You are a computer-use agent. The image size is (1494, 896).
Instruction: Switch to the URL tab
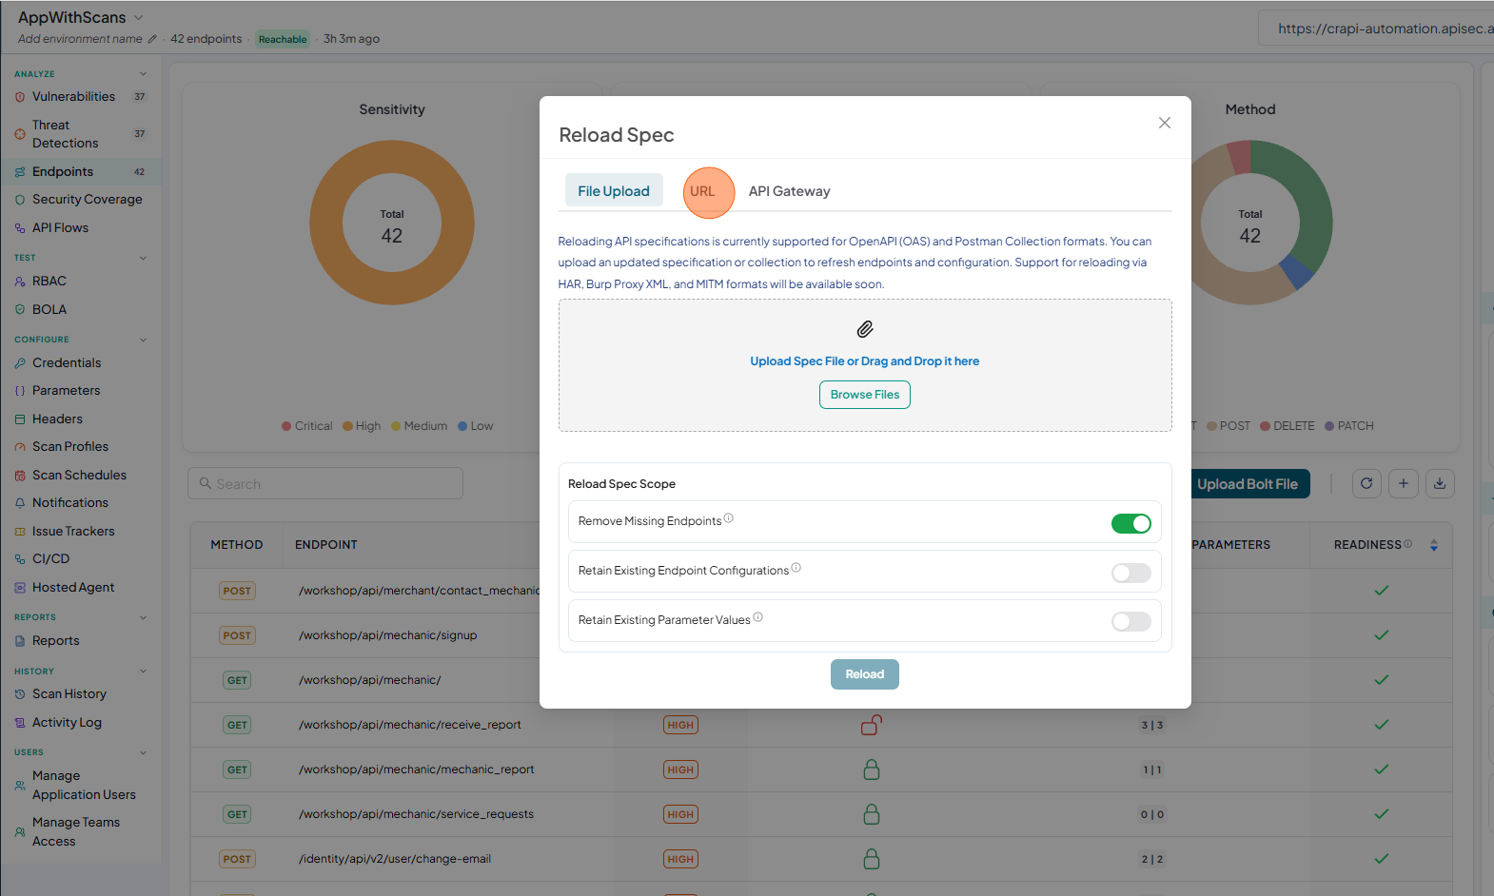702,191
